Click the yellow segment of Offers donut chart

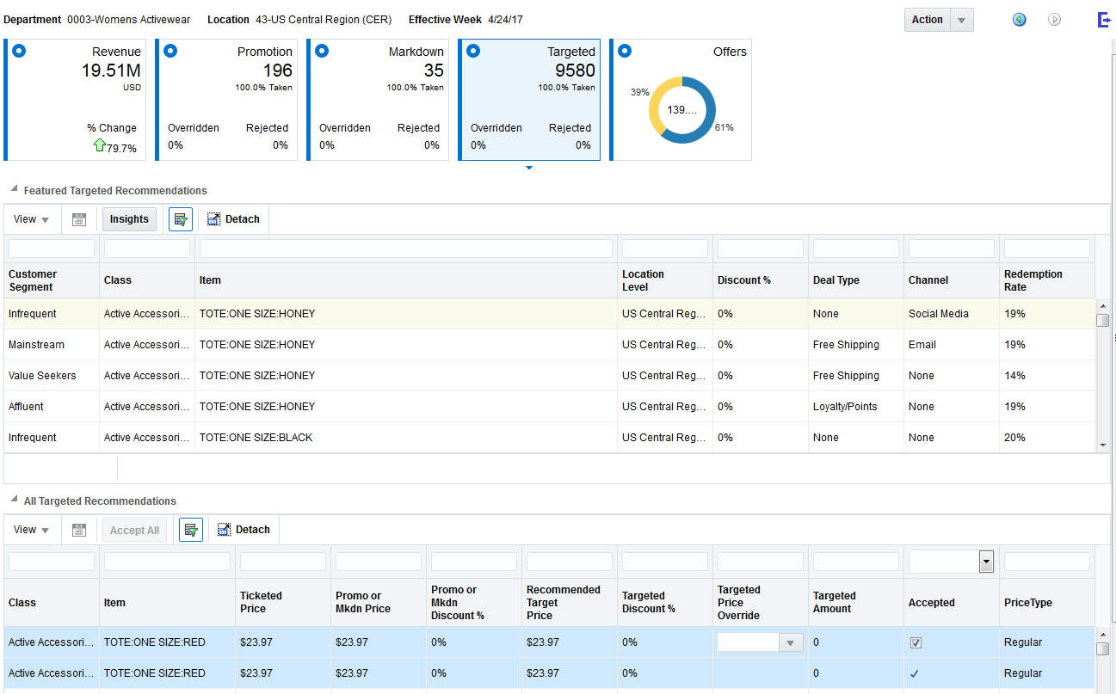coord(655,105)
